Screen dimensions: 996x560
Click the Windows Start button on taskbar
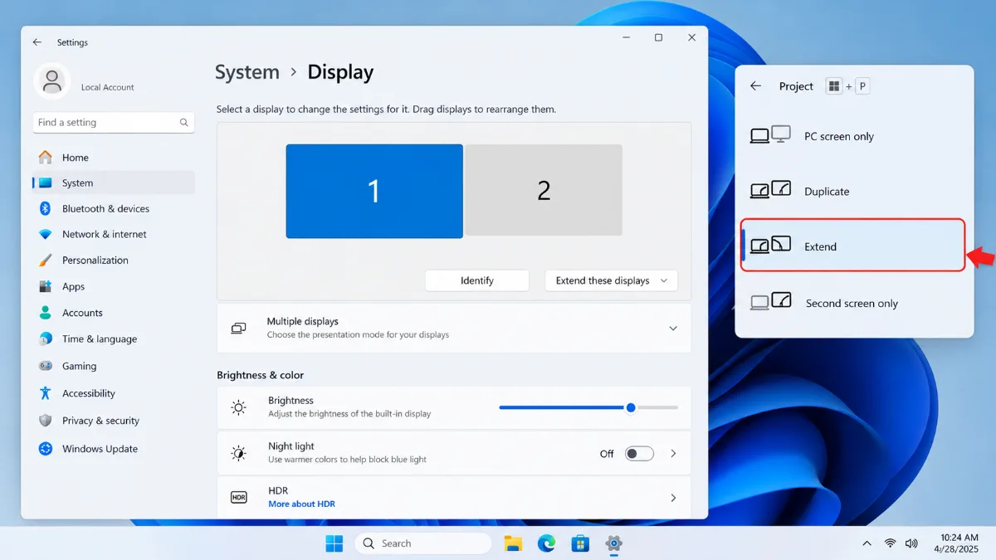pyautogui.click(x=334, y=543)
